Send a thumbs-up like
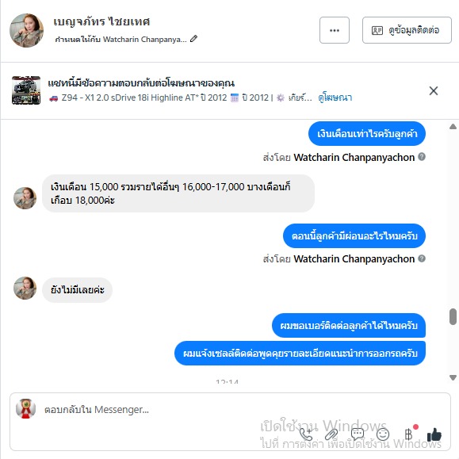Viewport: 459px width, 459px height. click(x=434, y=434)
